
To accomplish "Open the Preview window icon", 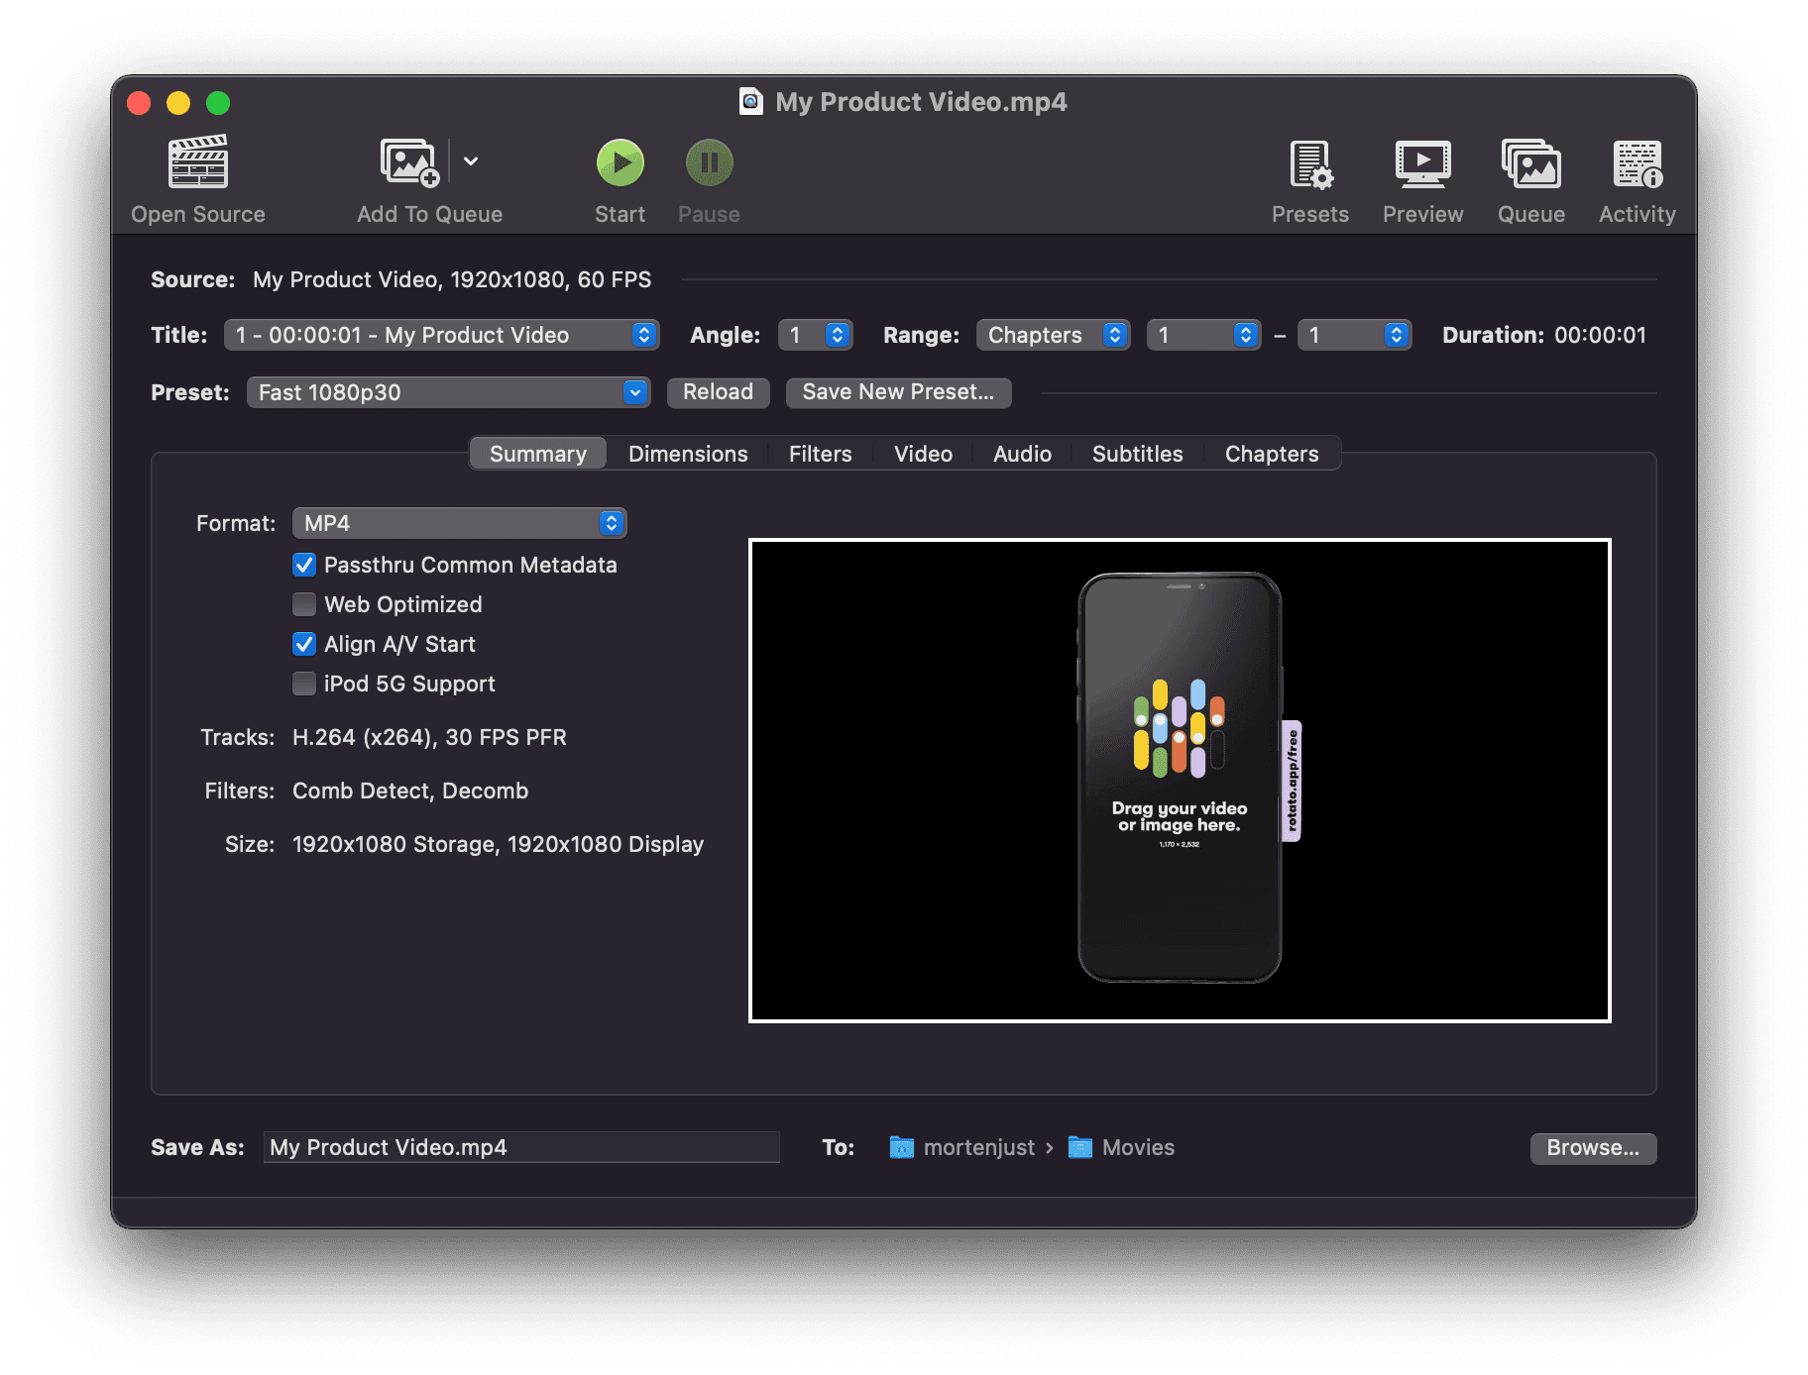I will click(x=1421, y=166).
